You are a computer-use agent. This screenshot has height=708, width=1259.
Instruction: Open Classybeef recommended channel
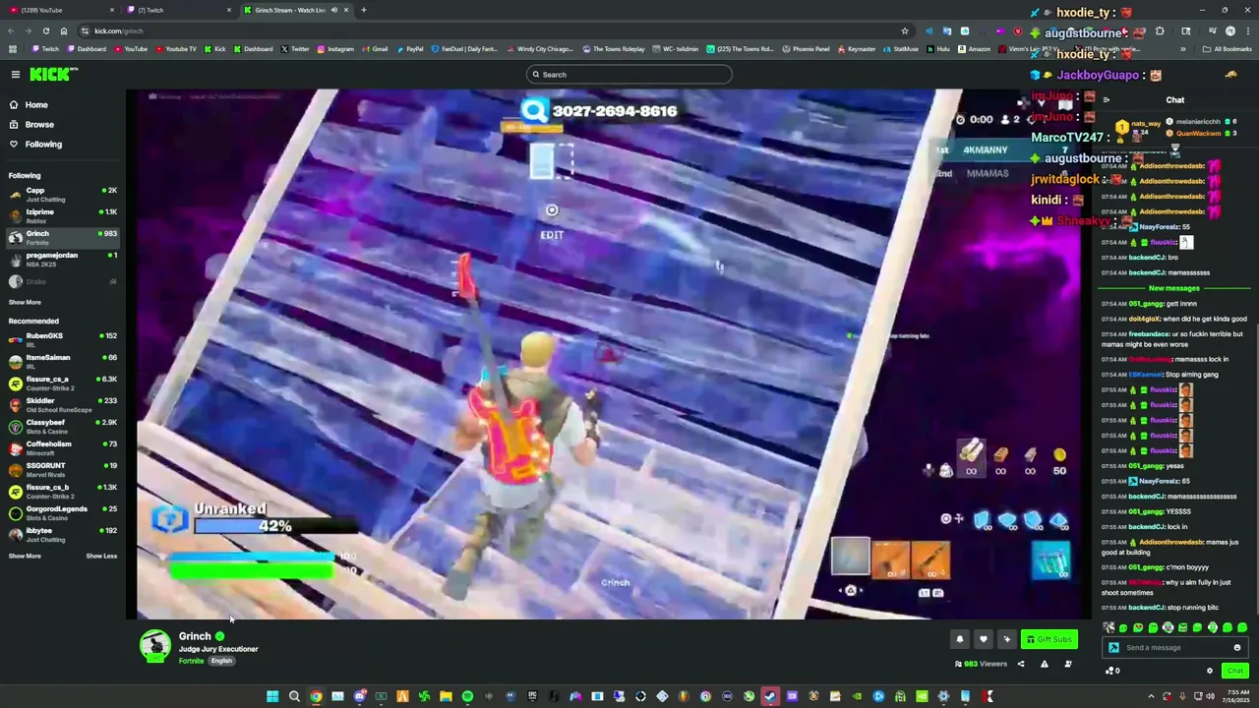click(63, 426)
